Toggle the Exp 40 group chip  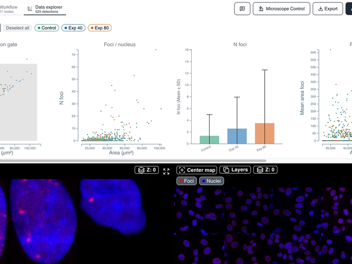pos(74,28)
